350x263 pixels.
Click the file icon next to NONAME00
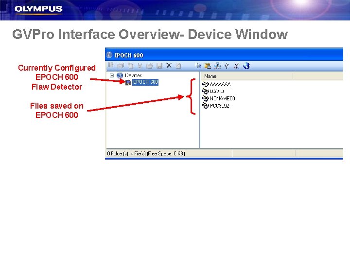(x=205, y=98)
